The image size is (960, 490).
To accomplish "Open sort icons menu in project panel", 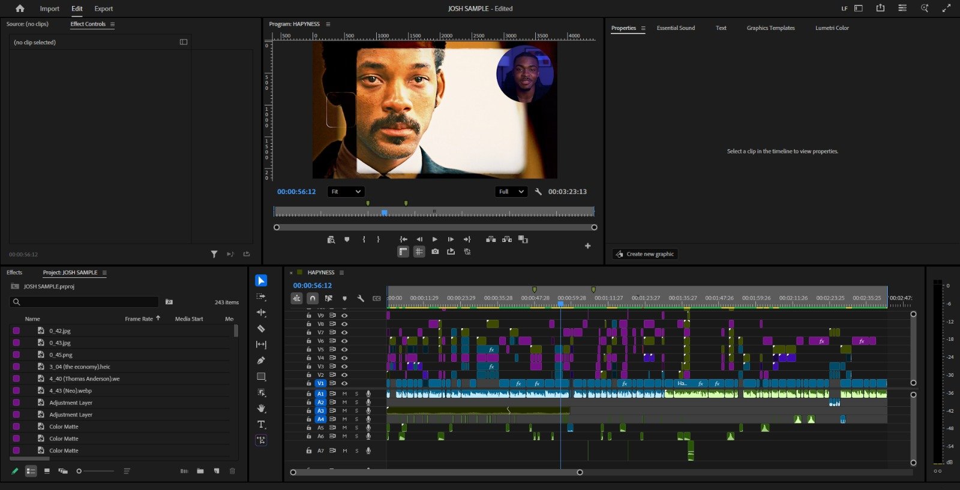I will (127, 471).
